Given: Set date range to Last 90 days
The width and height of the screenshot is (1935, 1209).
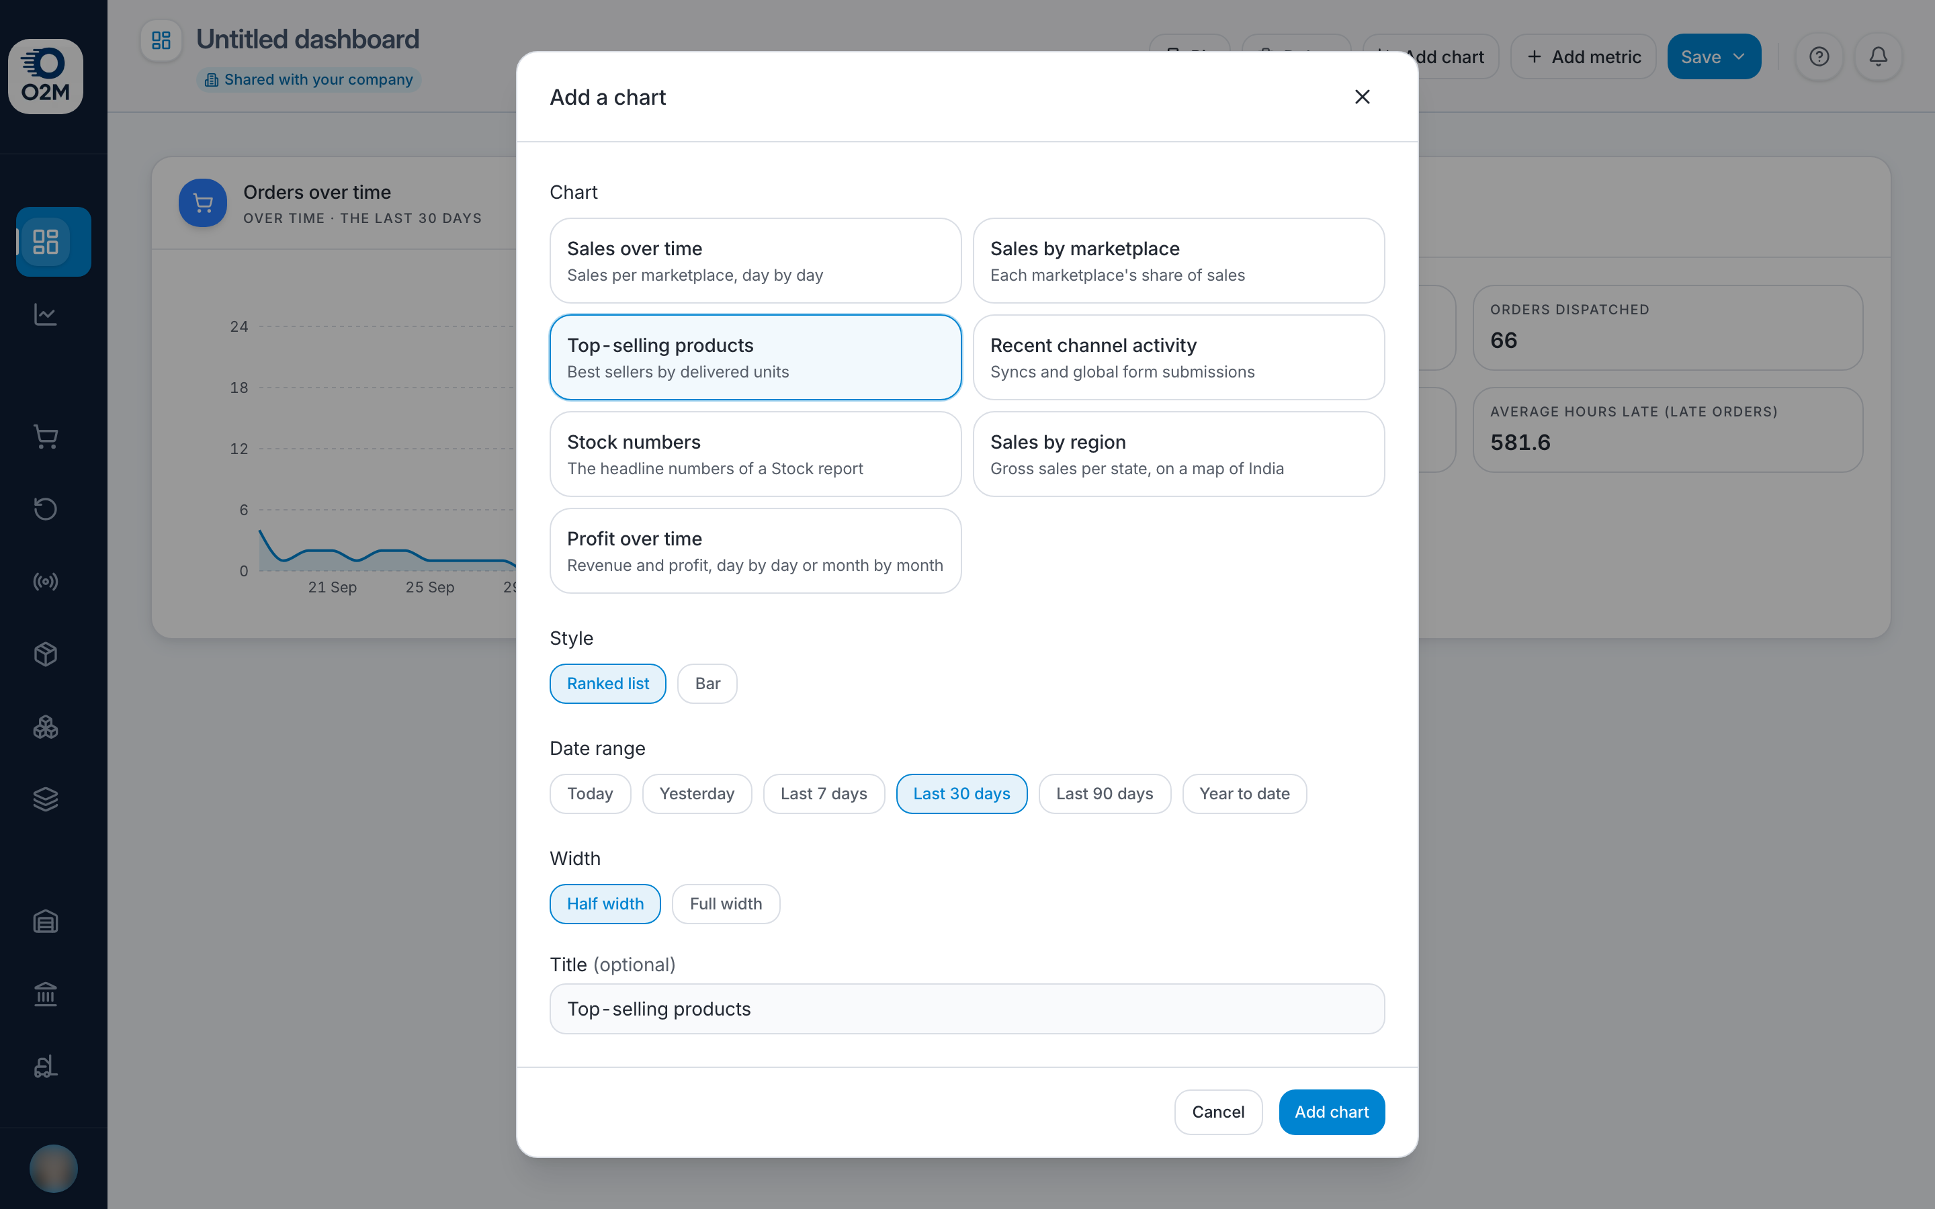Looking at the screenshot, I should point(1105,794).
